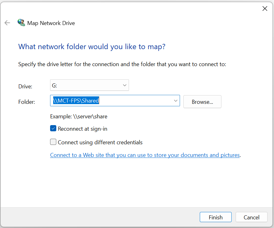The width and height of the screenshot is (274, 228).
Task: Click the chevron arrow of the Drive combo box
Action: pyautogui.click(x=125, y=85)
